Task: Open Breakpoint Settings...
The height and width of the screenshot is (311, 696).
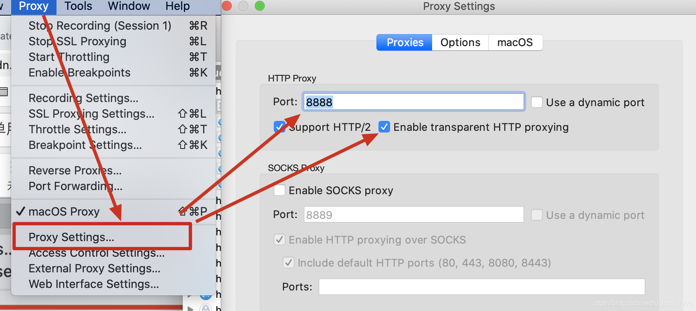Action: pos(113,145)
